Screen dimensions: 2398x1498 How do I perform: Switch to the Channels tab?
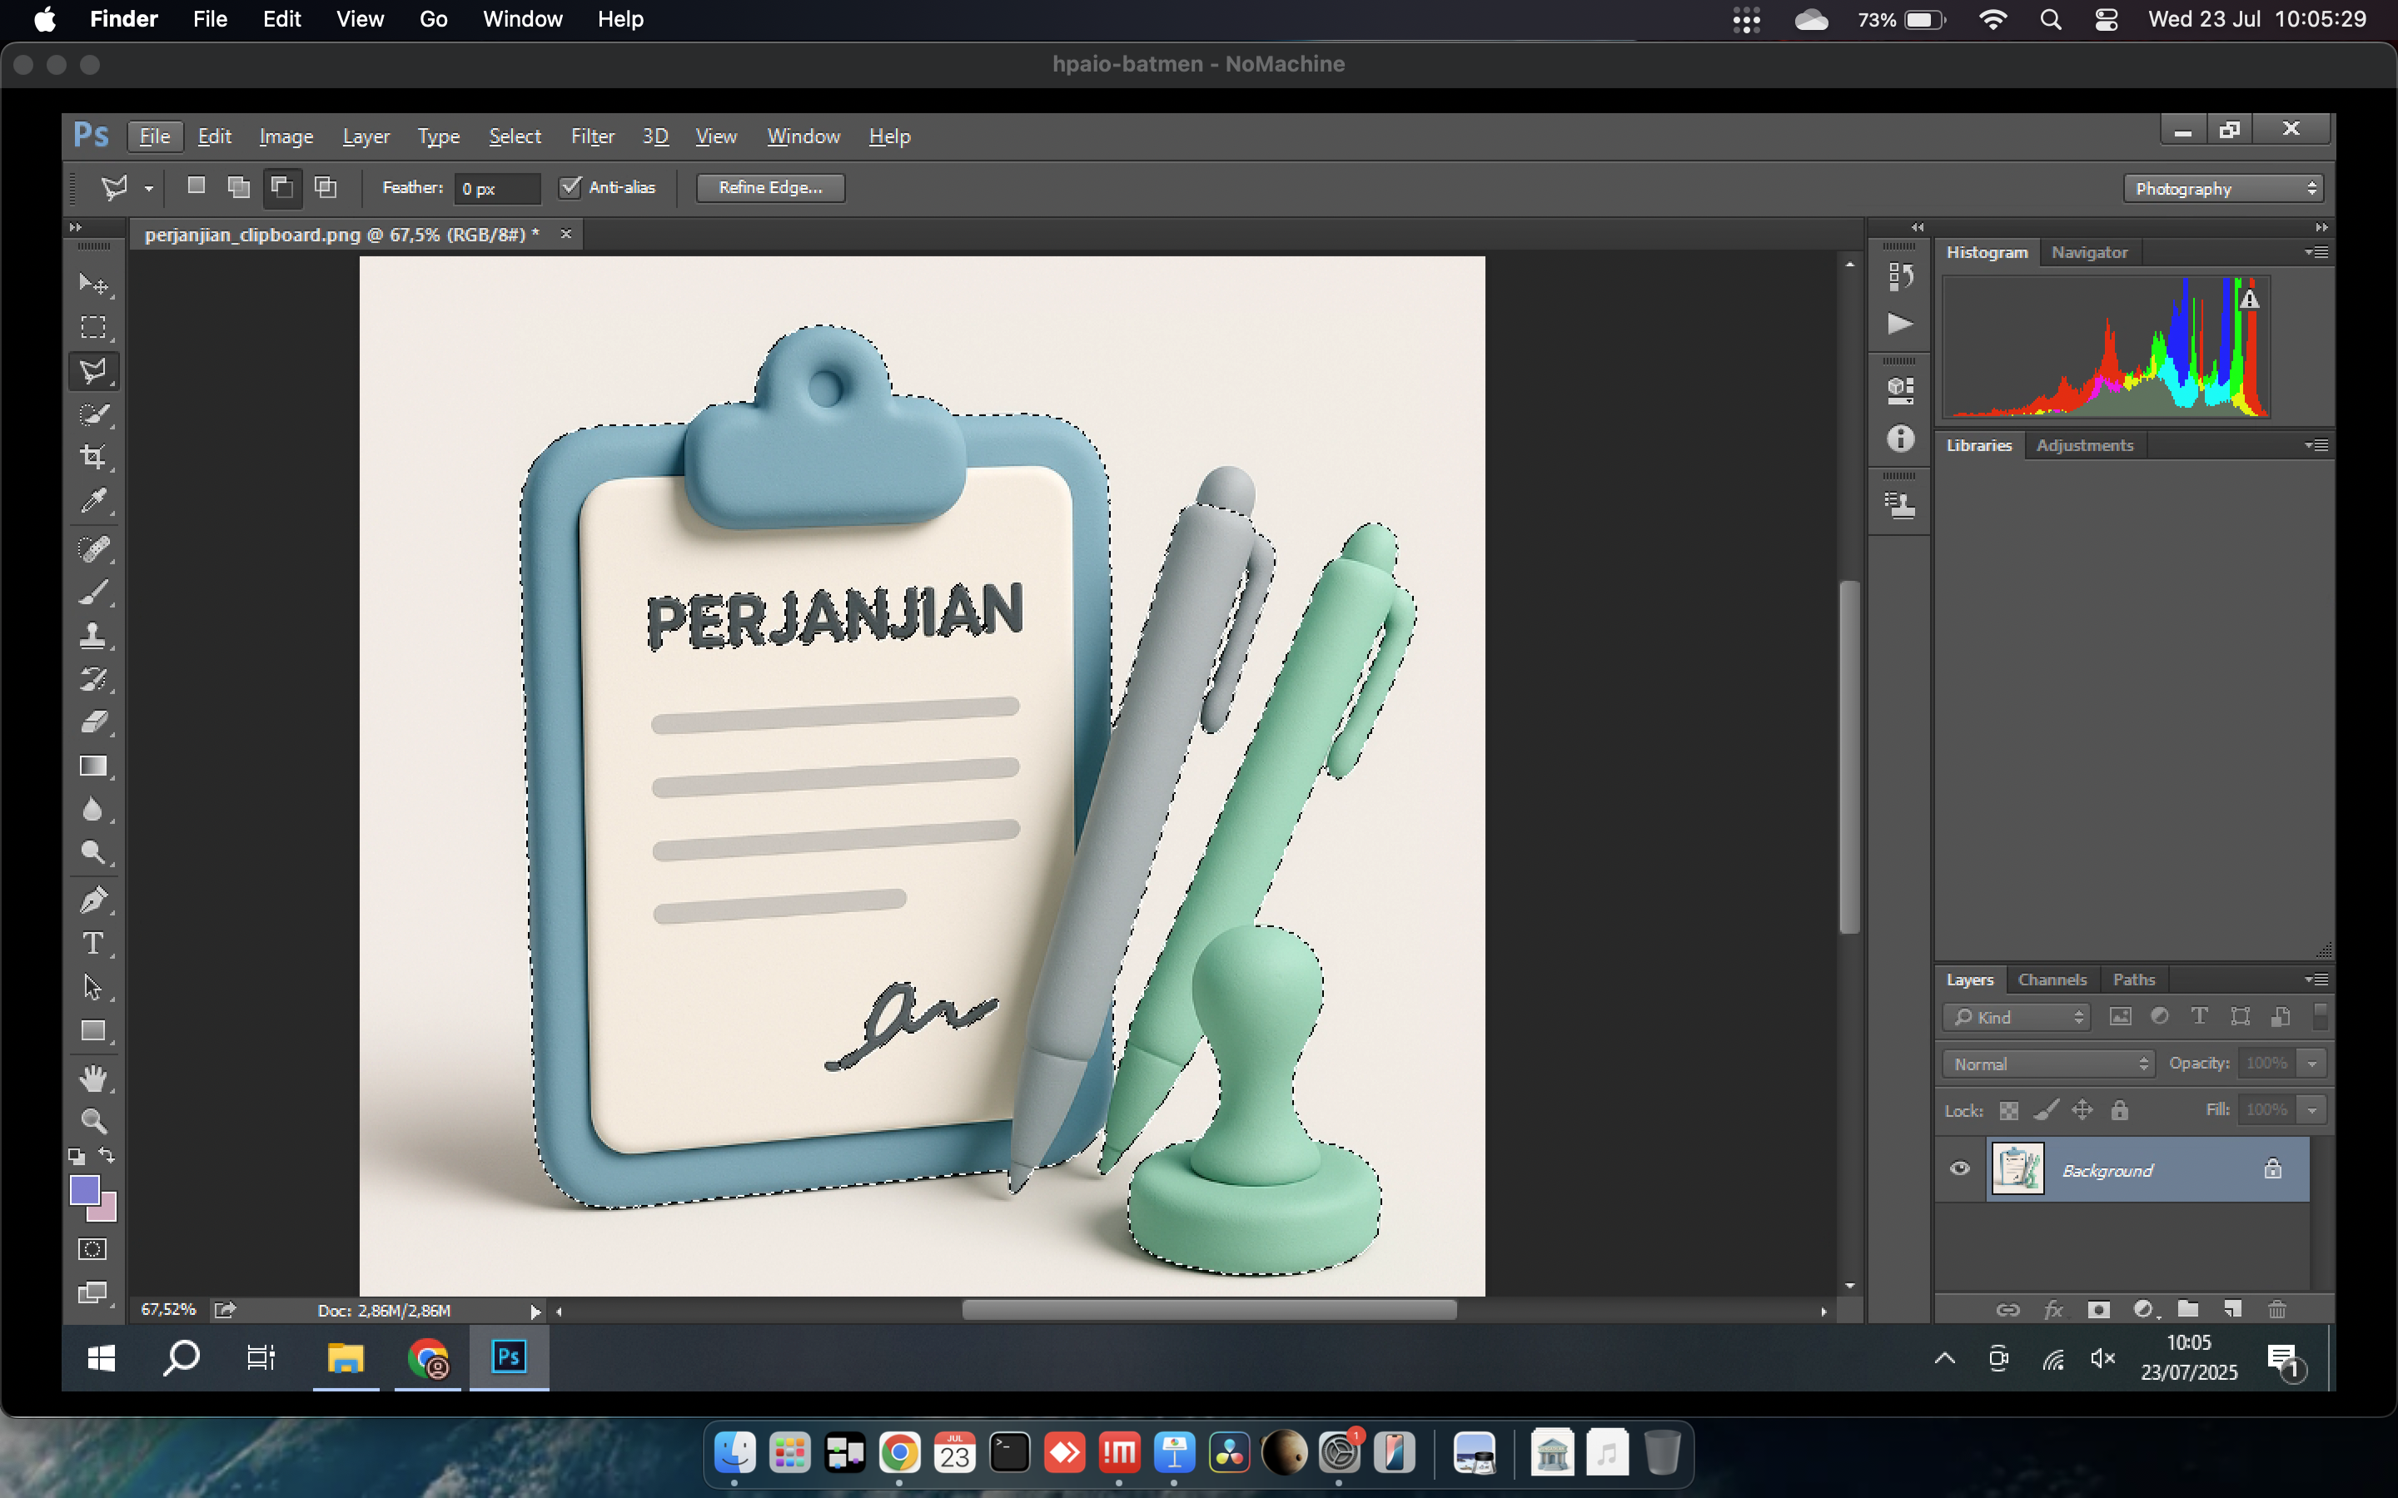click(2051, 980)
